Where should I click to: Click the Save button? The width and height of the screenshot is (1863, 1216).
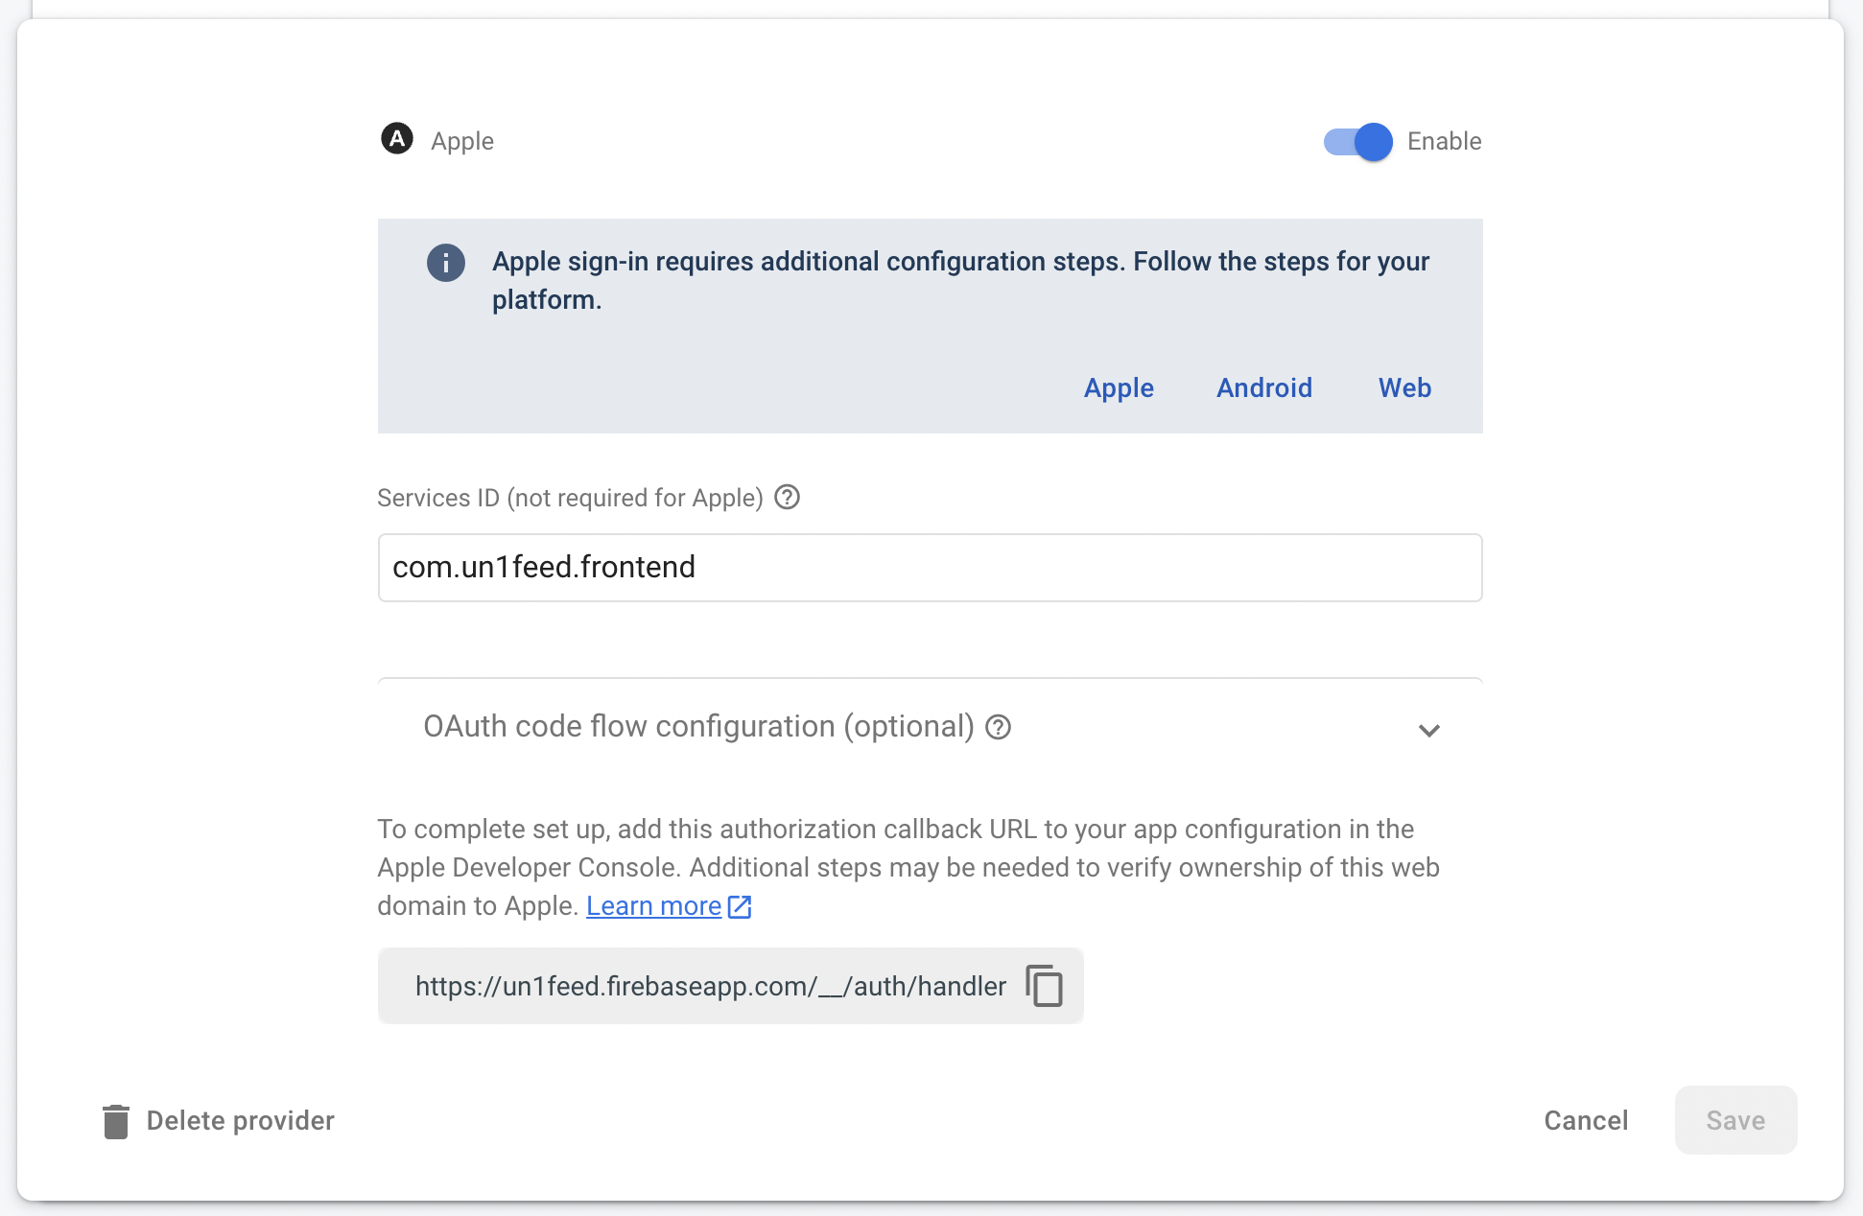click(1734, 1120)
